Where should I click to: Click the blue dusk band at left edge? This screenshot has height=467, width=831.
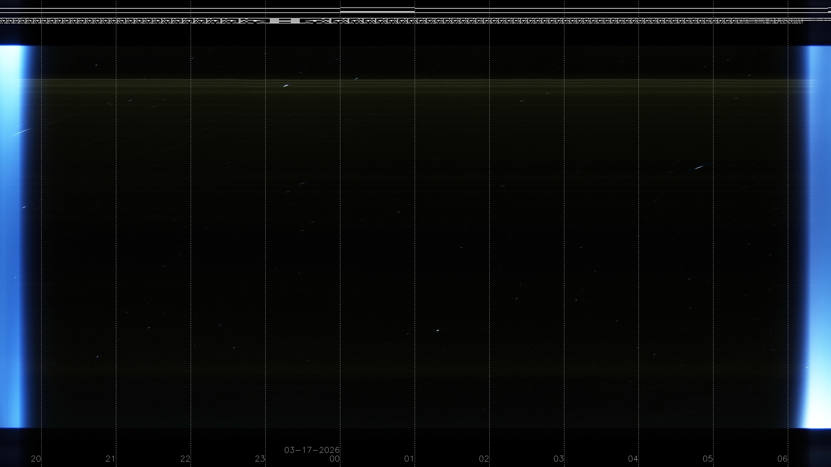pos(13,235)
